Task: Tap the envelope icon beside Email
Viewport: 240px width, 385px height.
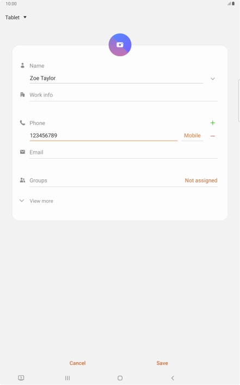Action: coord(22,152)
